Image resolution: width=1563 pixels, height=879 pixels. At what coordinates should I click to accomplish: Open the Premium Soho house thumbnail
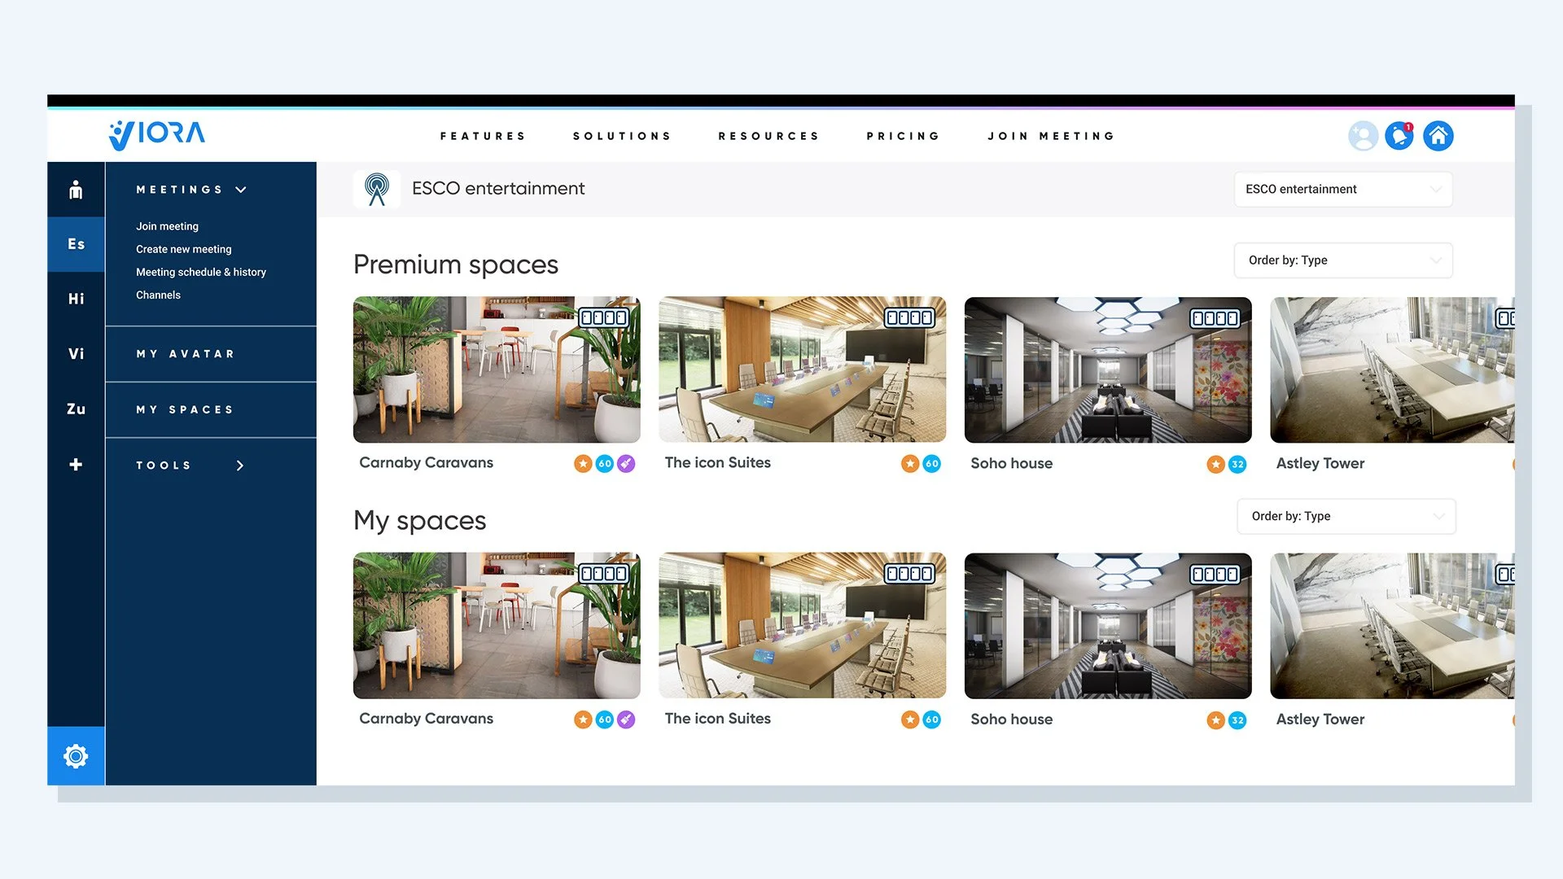coord(1108,370)
